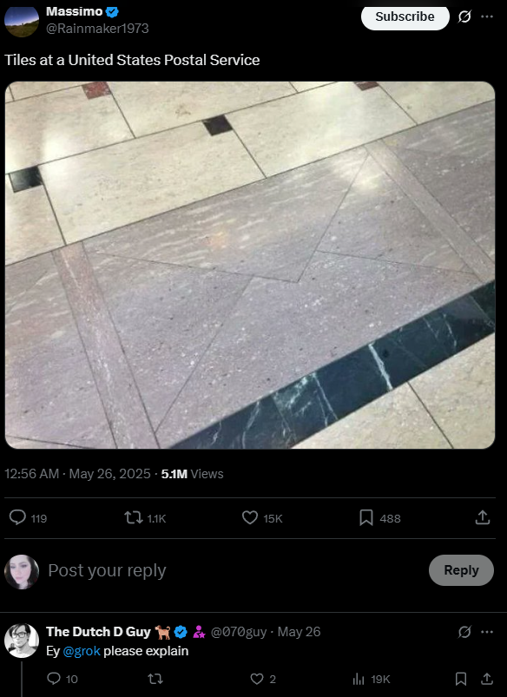This screenshot has width=507, height=697.
Task: Open the main post's more options menu
Action: [x=487, y=16]
